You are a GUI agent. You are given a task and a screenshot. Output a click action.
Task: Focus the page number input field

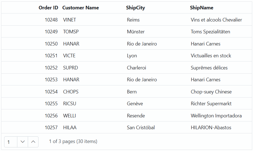click(x=11, y=142)
